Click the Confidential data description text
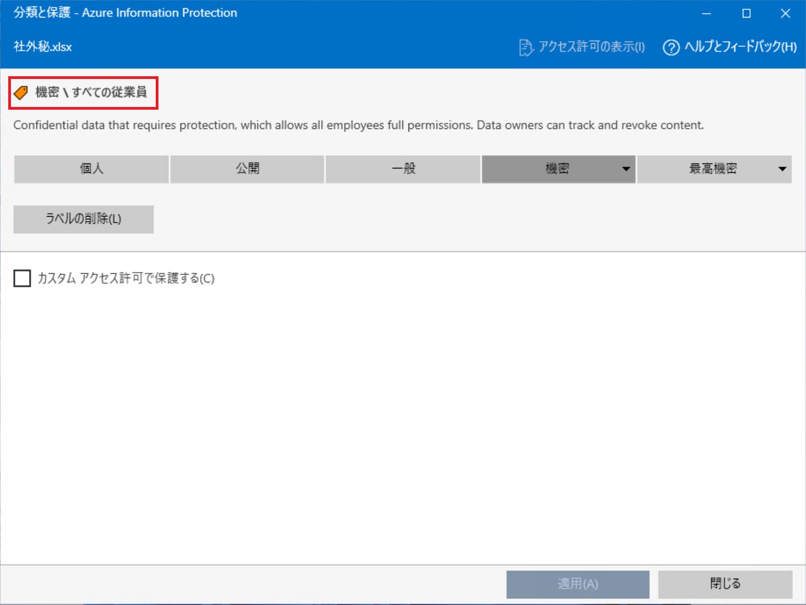 tap(359, 125)
